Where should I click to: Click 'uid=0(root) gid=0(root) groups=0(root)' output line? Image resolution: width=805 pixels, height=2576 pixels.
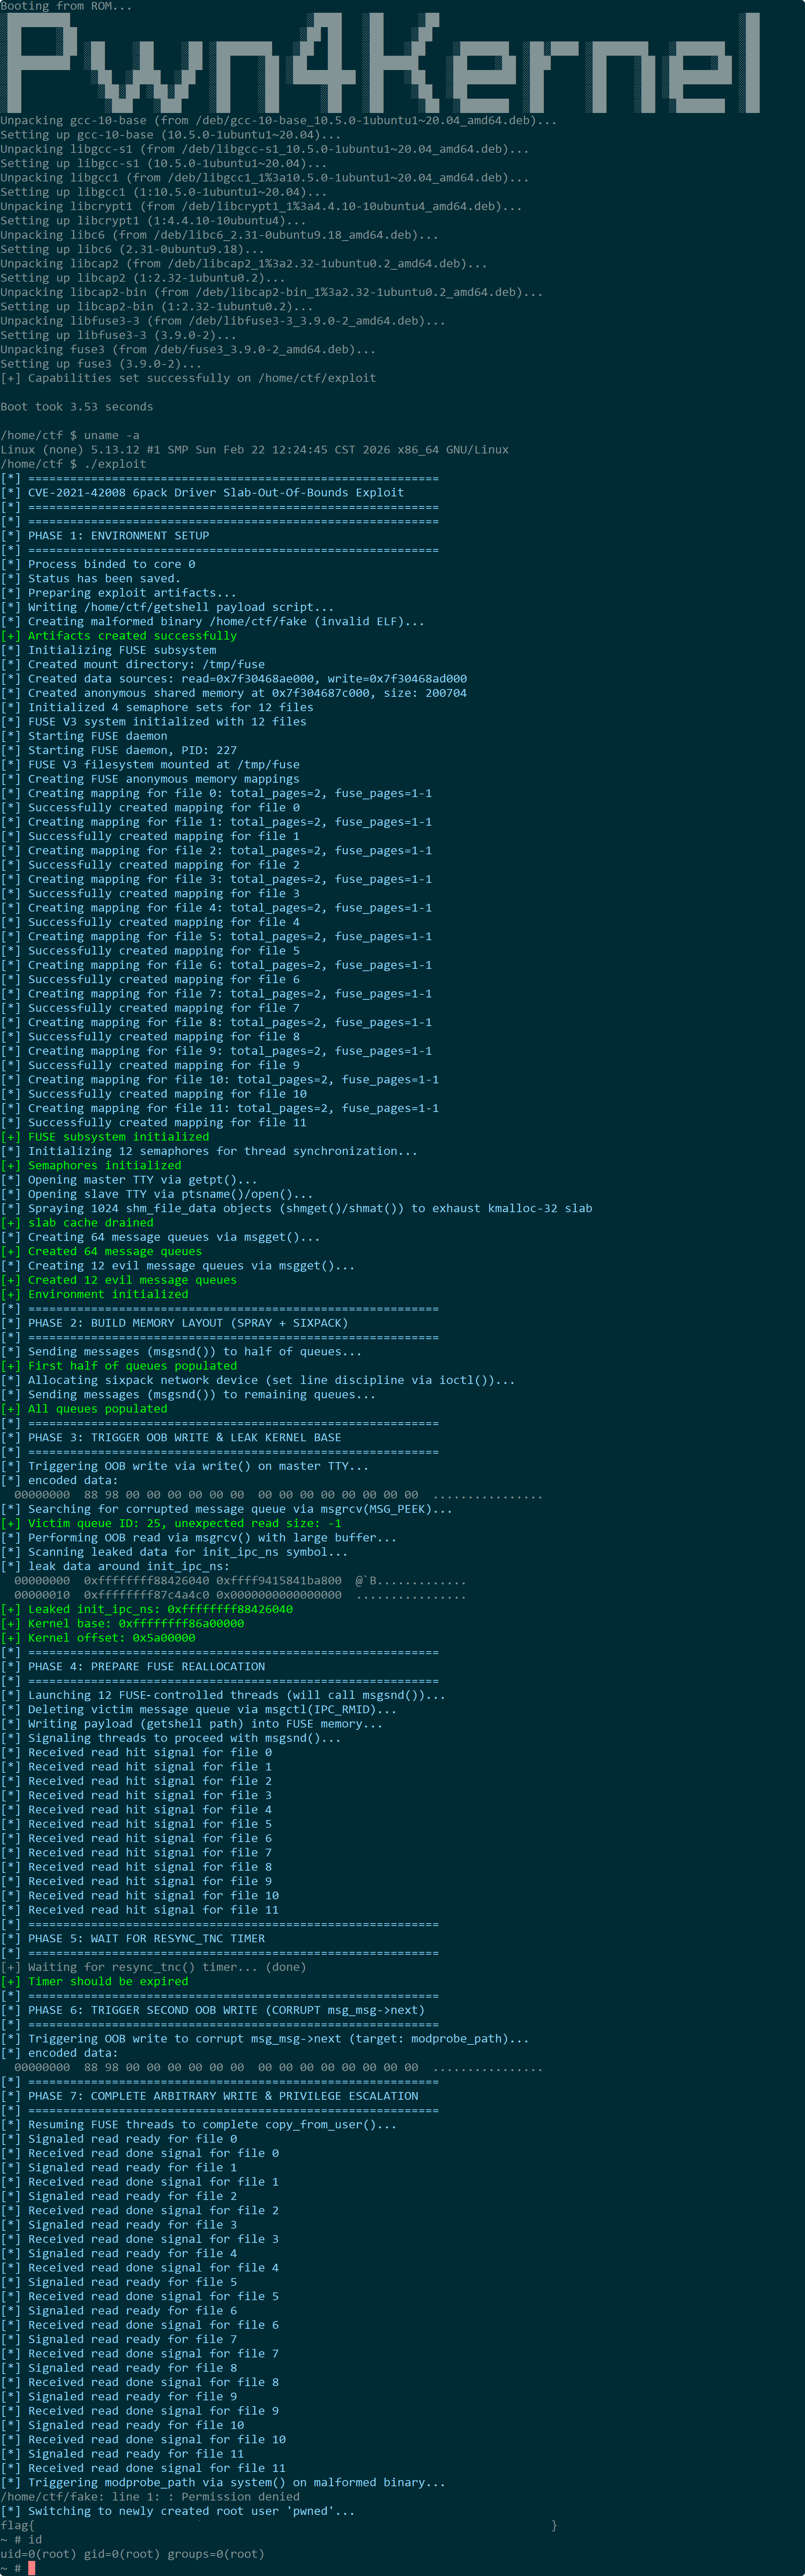pyautogui.click(x=132, y=2554)
